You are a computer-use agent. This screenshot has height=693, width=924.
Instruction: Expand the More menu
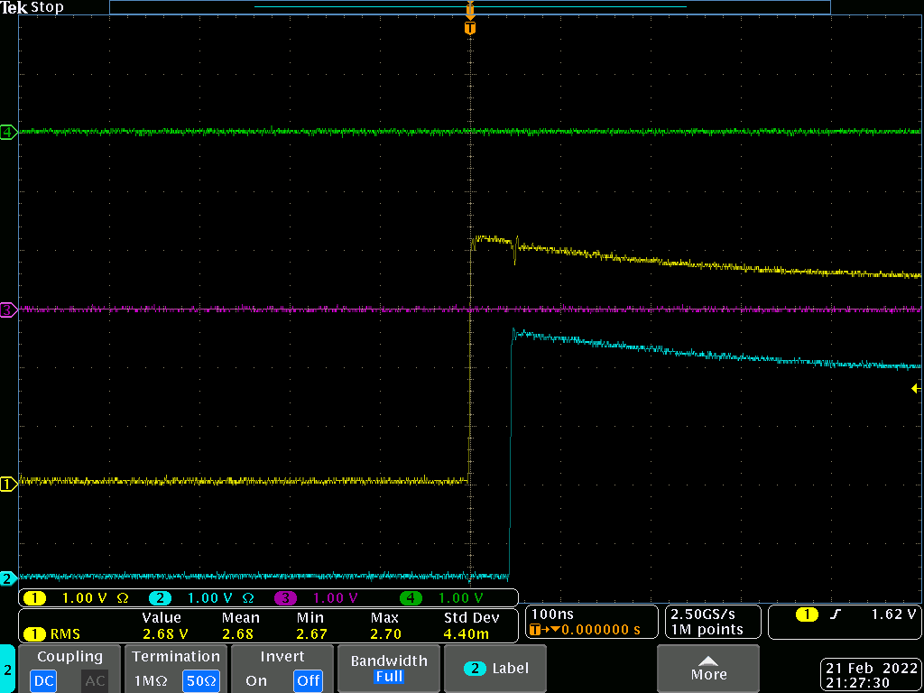coord(708,669)
